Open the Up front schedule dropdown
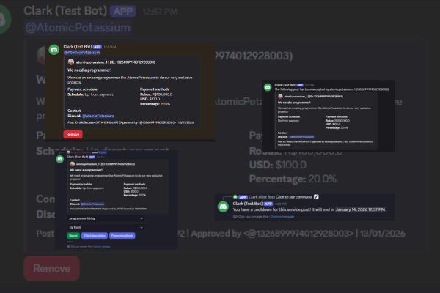Image resolution: width=440 pixels, height=293 pixels. coord(106,227)
